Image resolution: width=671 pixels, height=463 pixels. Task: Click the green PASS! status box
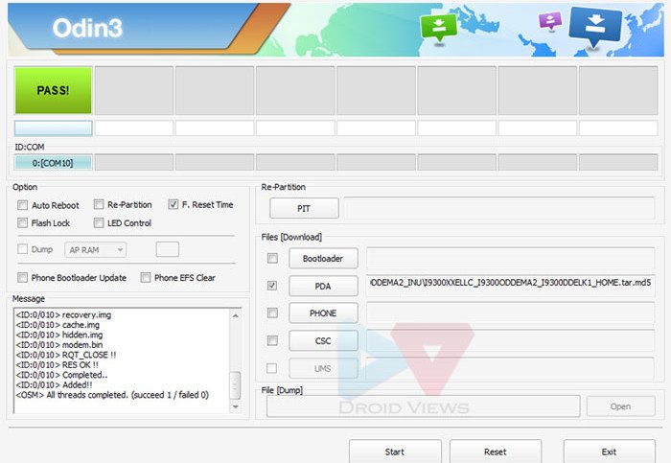[x=53, y=90]
